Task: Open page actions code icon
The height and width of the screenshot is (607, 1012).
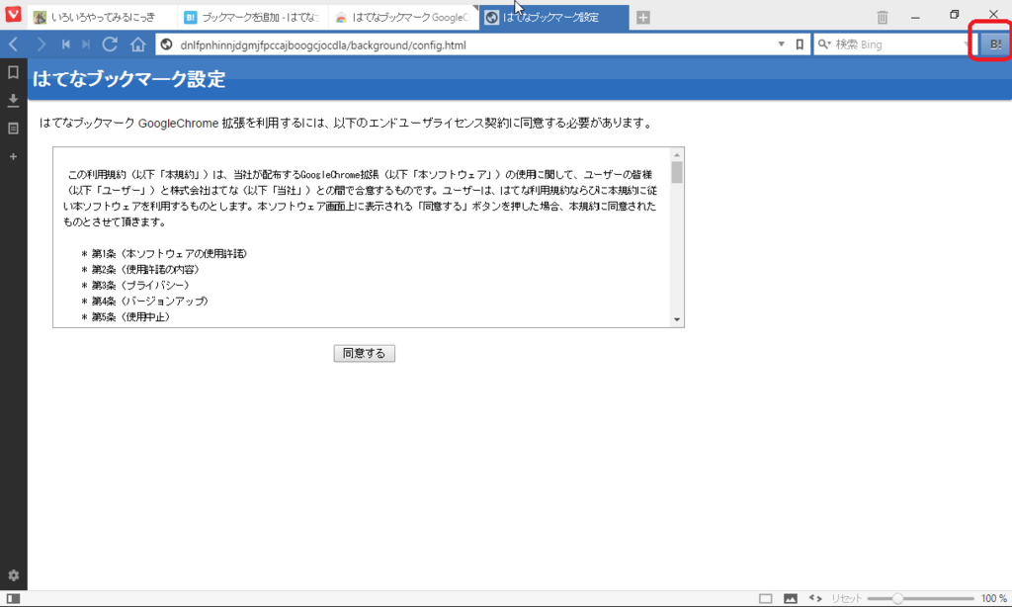Action: click(x=815, y=599)
